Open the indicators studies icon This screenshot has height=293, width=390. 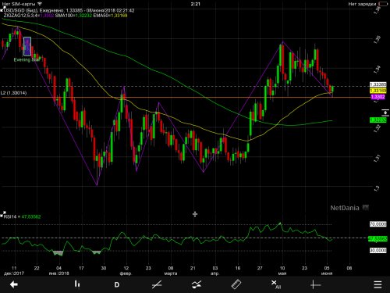click(197, 284)
